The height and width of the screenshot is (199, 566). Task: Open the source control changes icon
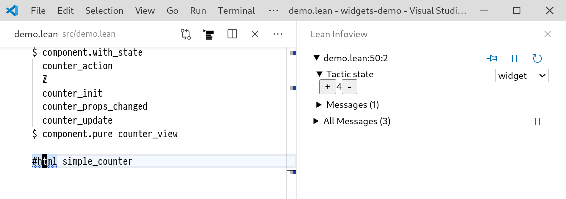[x=186, y=34]
